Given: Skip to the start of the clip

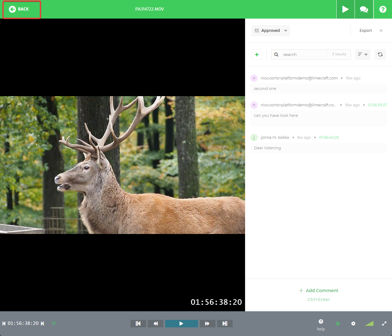Looking at the screenshot, I should (x=138, y=324).
